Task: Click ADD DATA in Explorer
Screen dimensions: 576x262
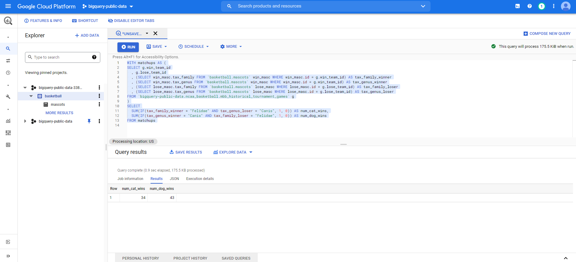Action: tap(87, 35)
